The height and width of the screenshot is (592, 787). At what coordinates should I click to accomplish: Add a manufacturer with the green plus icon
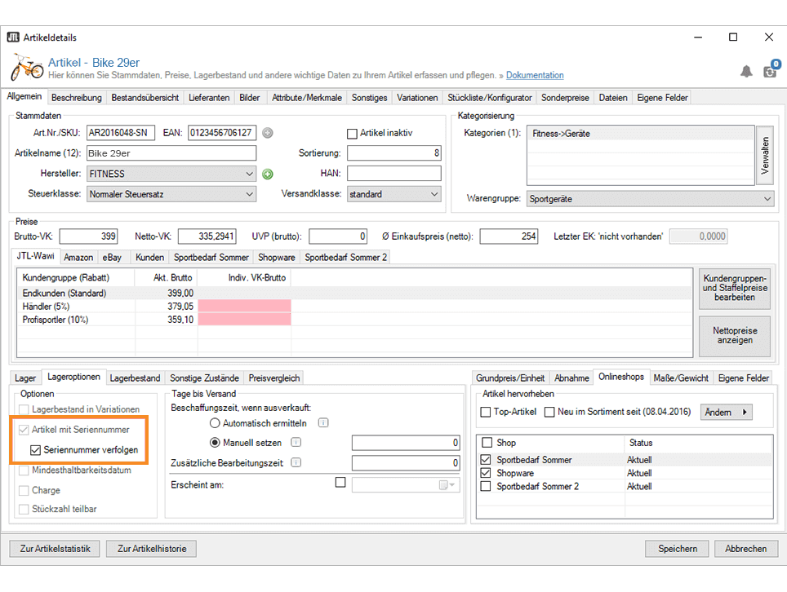[267, 174]
